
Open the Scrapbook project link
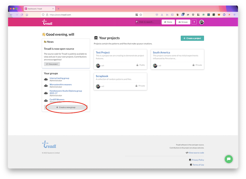[102, 76]
